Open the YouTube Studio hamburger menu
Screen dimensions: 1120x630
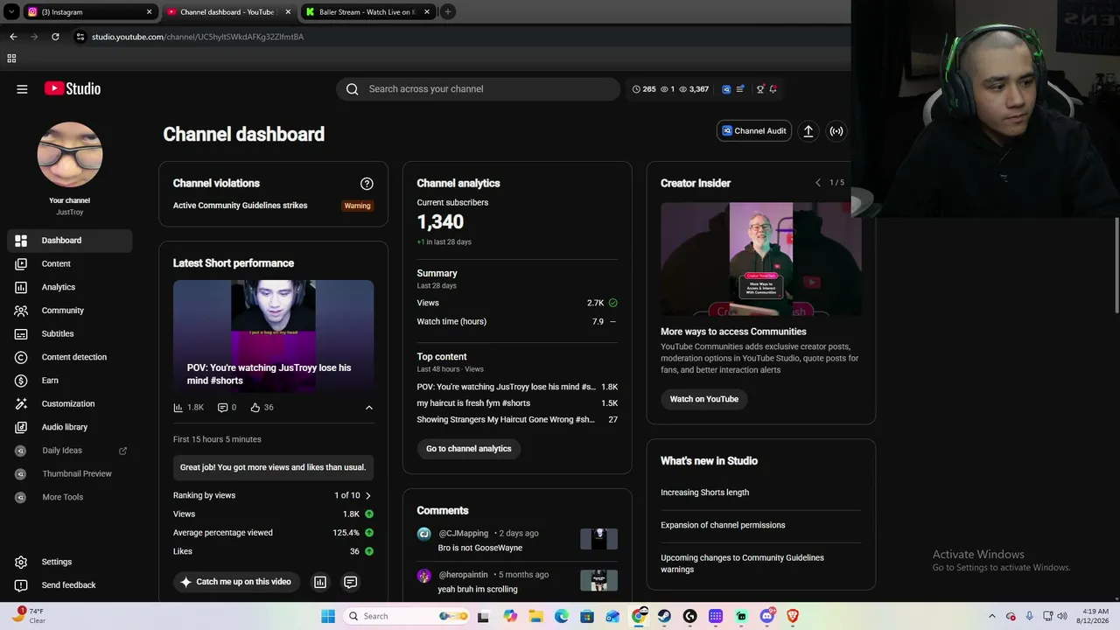(22, 88)
